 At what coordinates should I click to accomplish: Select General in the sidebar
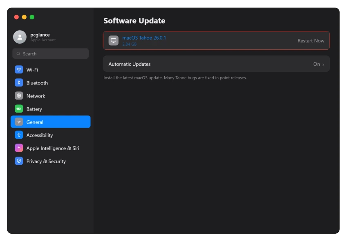pos(50,122)
